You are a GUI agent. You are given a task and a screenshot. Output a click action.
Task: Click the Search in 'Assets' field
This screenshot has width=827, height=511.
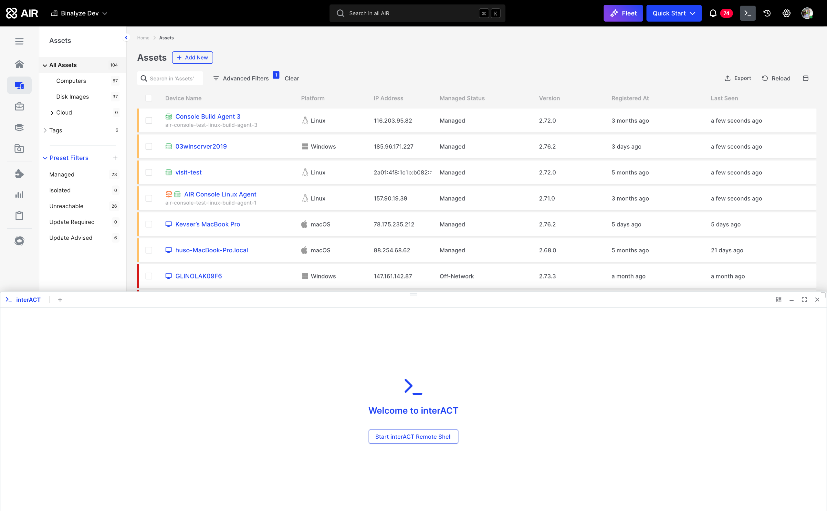coord(172,78)
